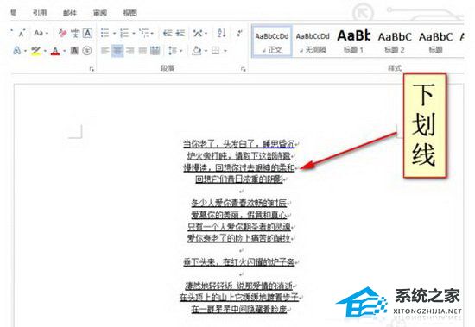Screen dimensions: 475x327
Task: Click the Change Case Aa button
Action: pyautogui.click(x=39, y=33)
